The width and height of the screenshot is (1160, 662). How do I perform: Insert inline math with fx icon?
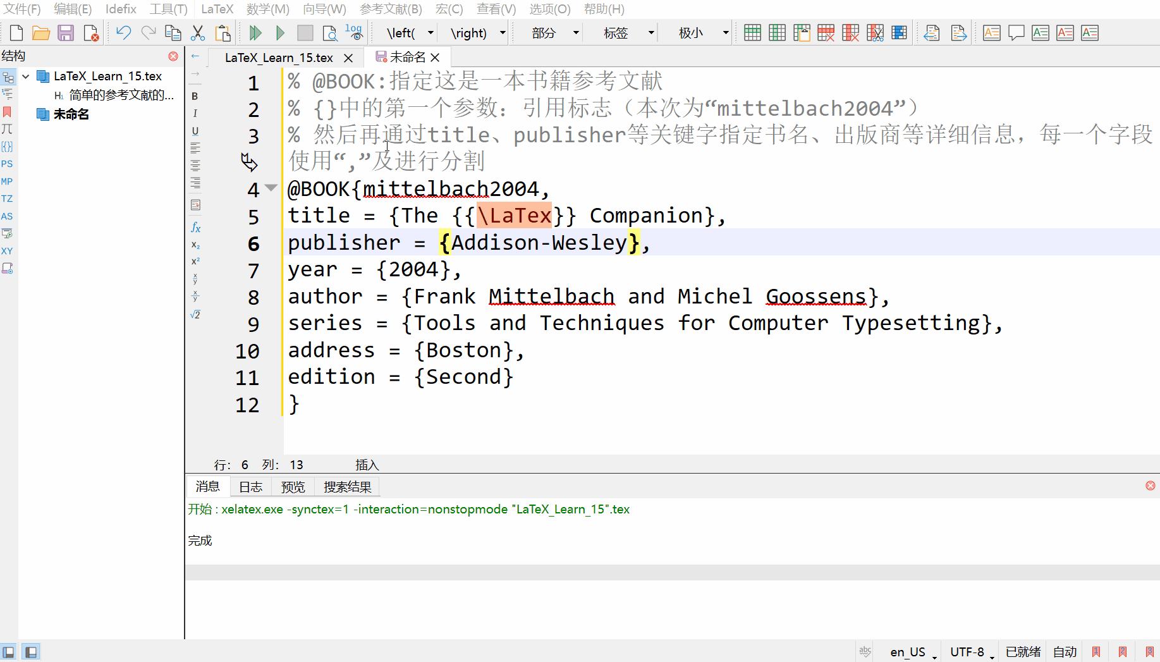click(195, 227)
